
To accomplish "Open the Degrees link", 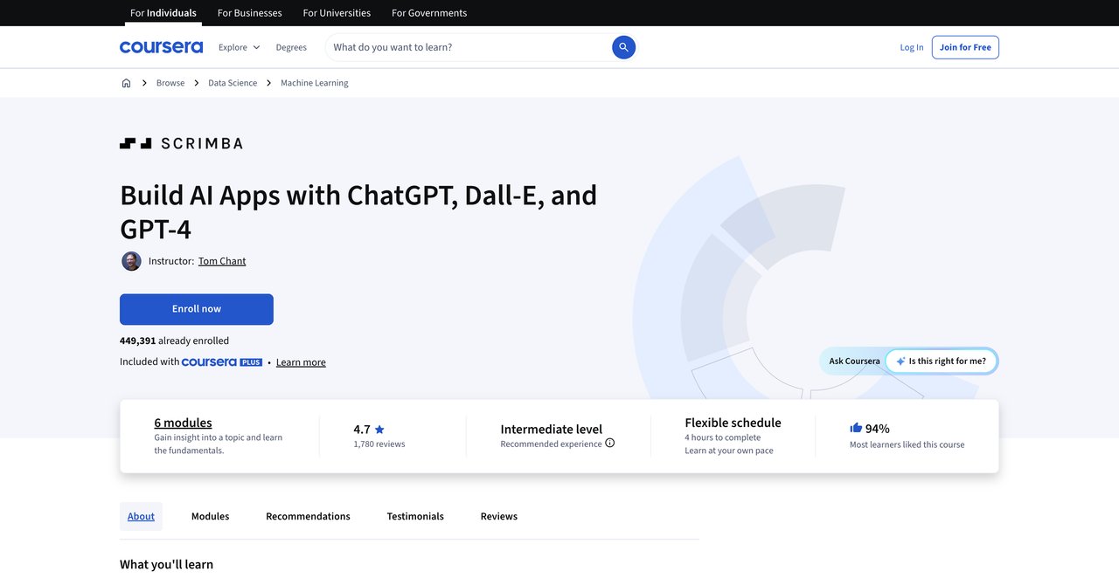I will point(291,47).
